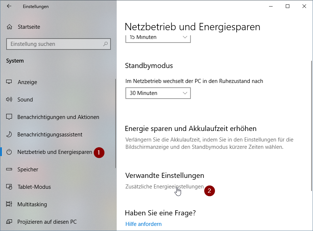Click the Anzeige monitor icon
The image size is (313, 231).
[9, 82]
